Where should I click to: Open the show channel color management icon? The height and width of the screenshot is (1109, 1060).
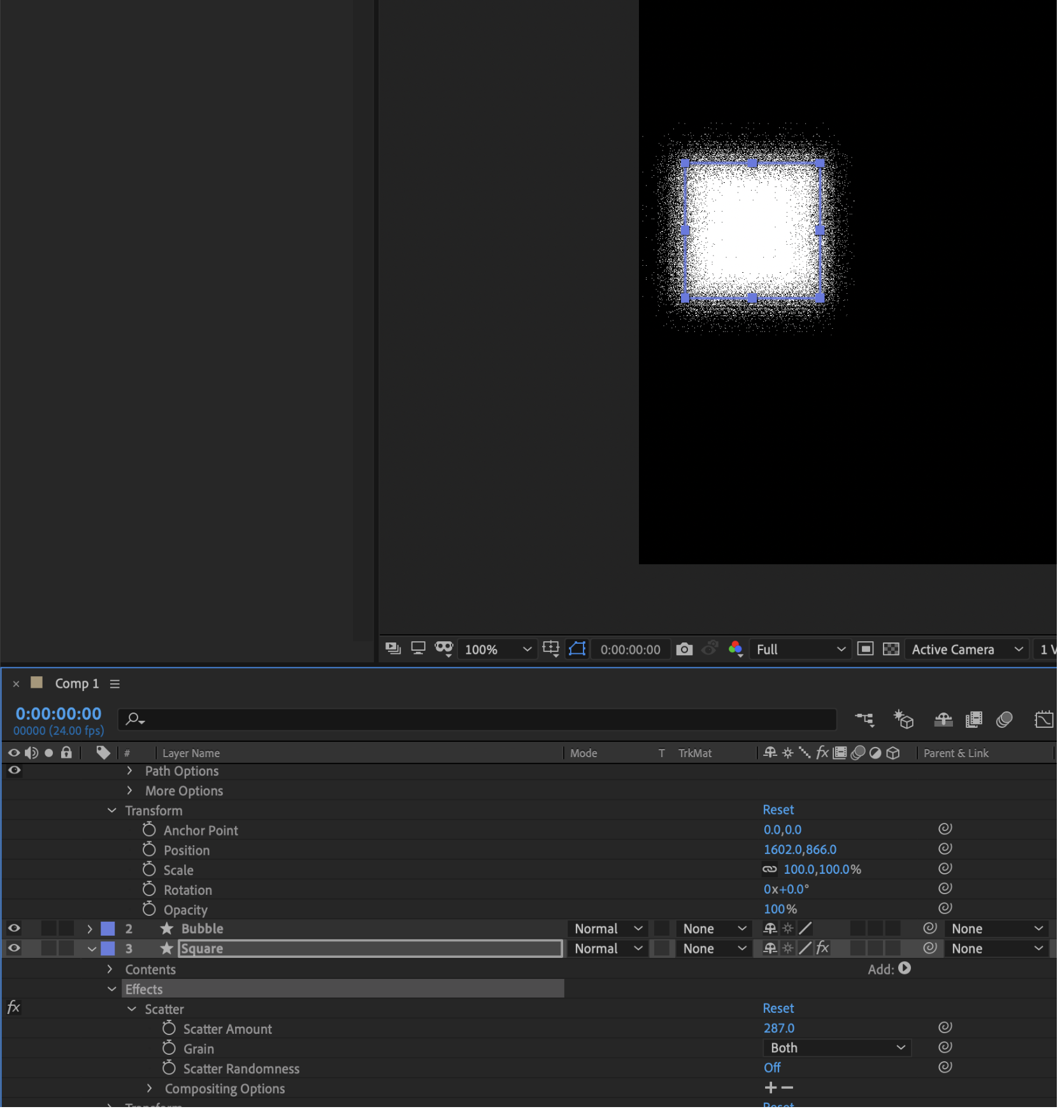pos(737,649)
